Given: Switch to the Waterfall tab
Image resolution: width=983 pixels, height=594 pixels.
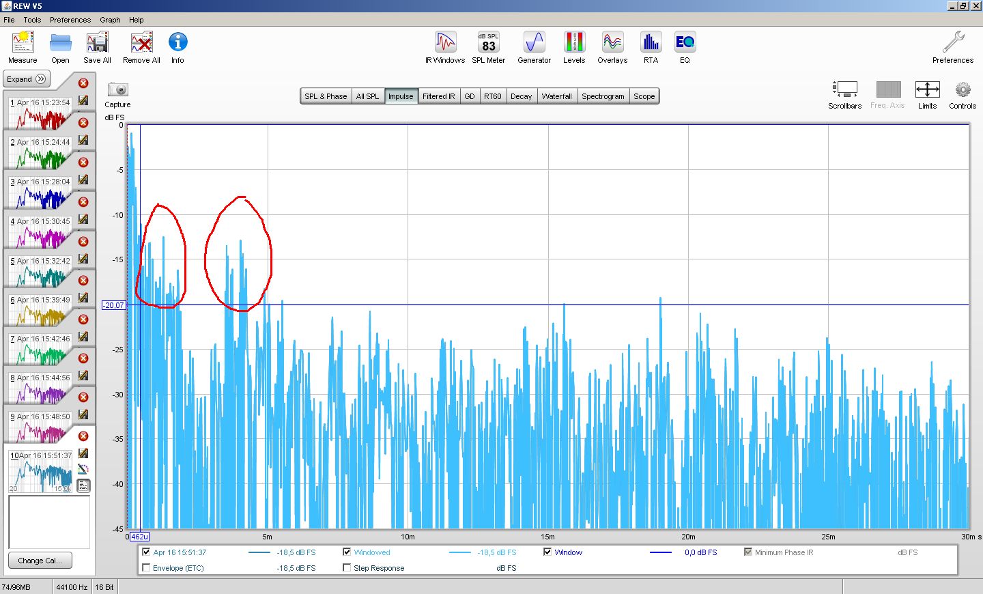Looking at the screenshot, I should click(557, 96).
